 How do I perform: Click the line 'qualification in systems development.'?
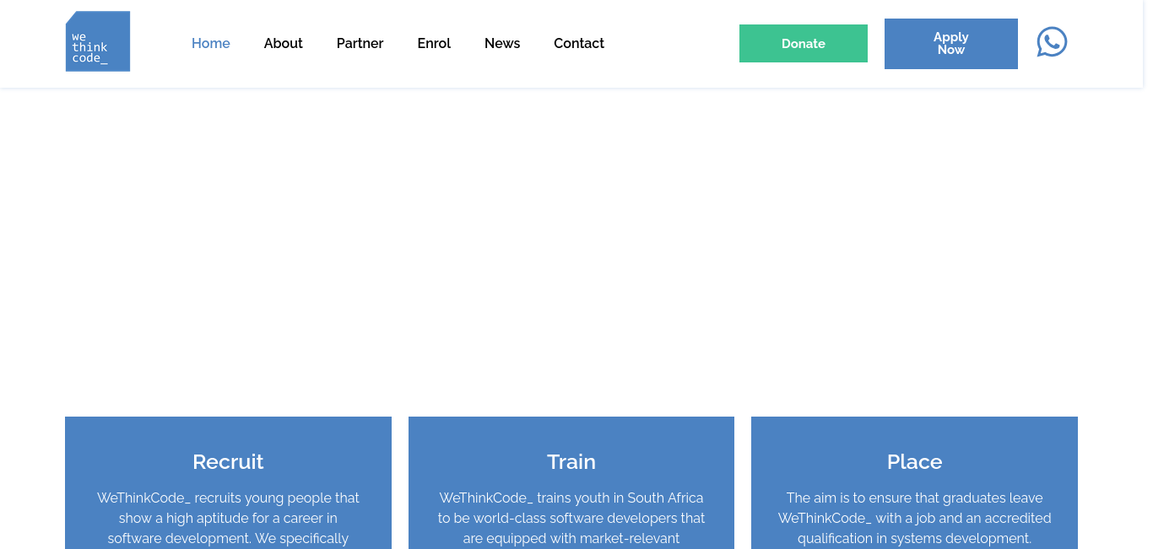(914, 538)
